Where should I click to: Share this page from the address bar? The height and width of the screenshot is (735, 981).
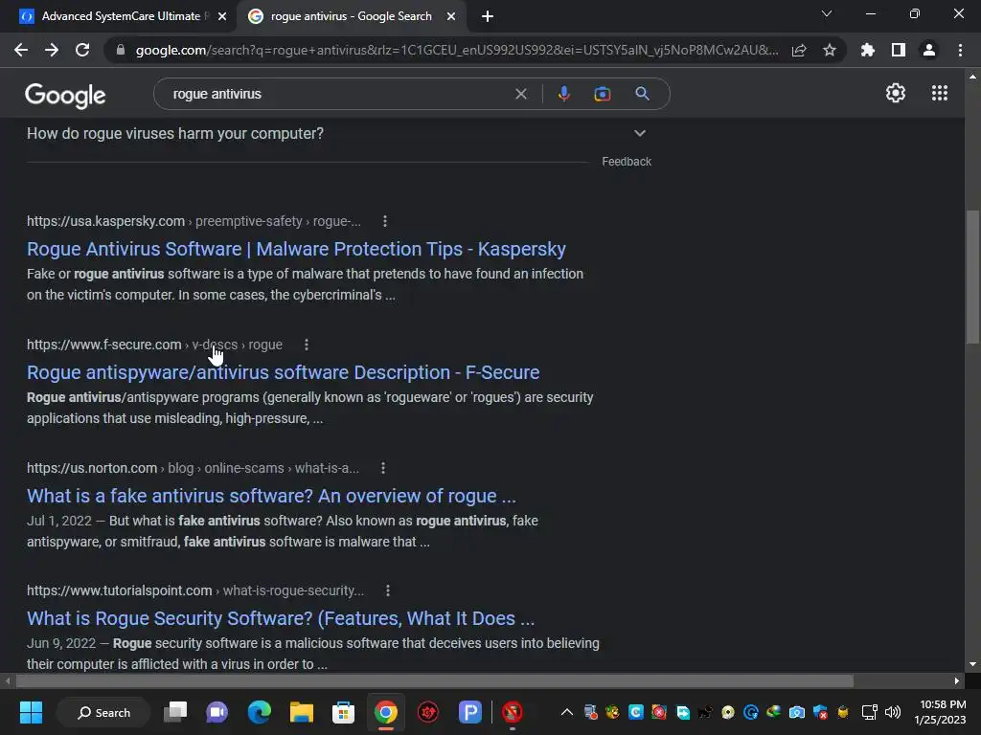pyautogui.click(x=799, y=51)
